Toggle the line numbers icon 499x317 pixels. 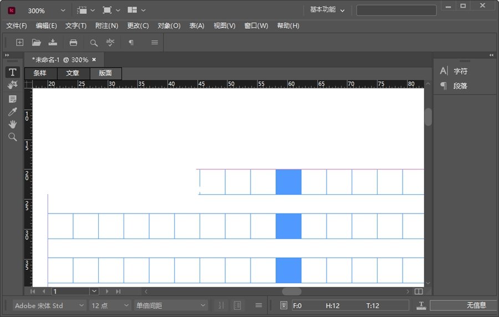221,305
